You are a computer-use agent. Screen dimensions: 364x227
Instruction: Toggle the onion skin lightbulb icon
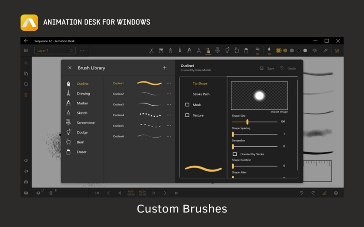(51, 193)
